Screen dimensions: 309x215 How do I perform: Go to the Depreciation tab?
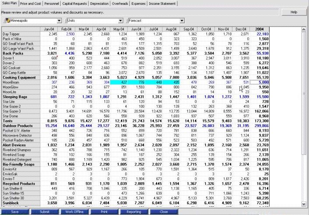(99, 4)
